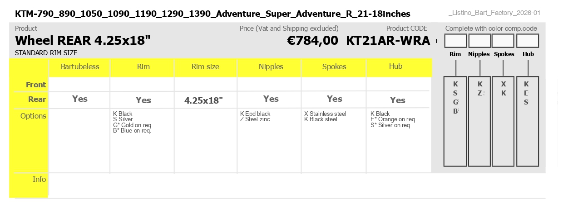563x214 pixels.
Task: Click the Nipples yellow column header
Action: (271, 67)
